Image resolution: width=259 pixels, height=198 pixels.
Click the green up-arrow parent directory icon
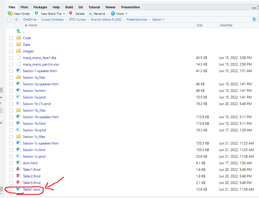click(19, 31)
